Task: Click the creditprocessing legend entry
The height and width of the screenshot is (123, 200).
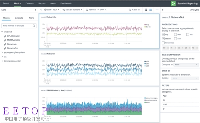Action: point(151,100)
